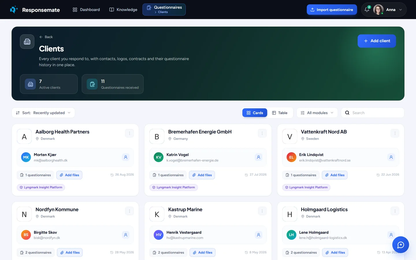Open contact profile for Katrin Vogel
Viewport: 416px width, 260px height.
coord(259,157)
